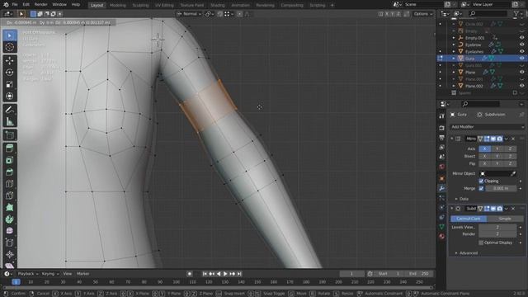The height and width of the screenshot is (297, 528).
Task: Select the Edge Slide tool
Action: pyautogui.click(x=10, y=243)
